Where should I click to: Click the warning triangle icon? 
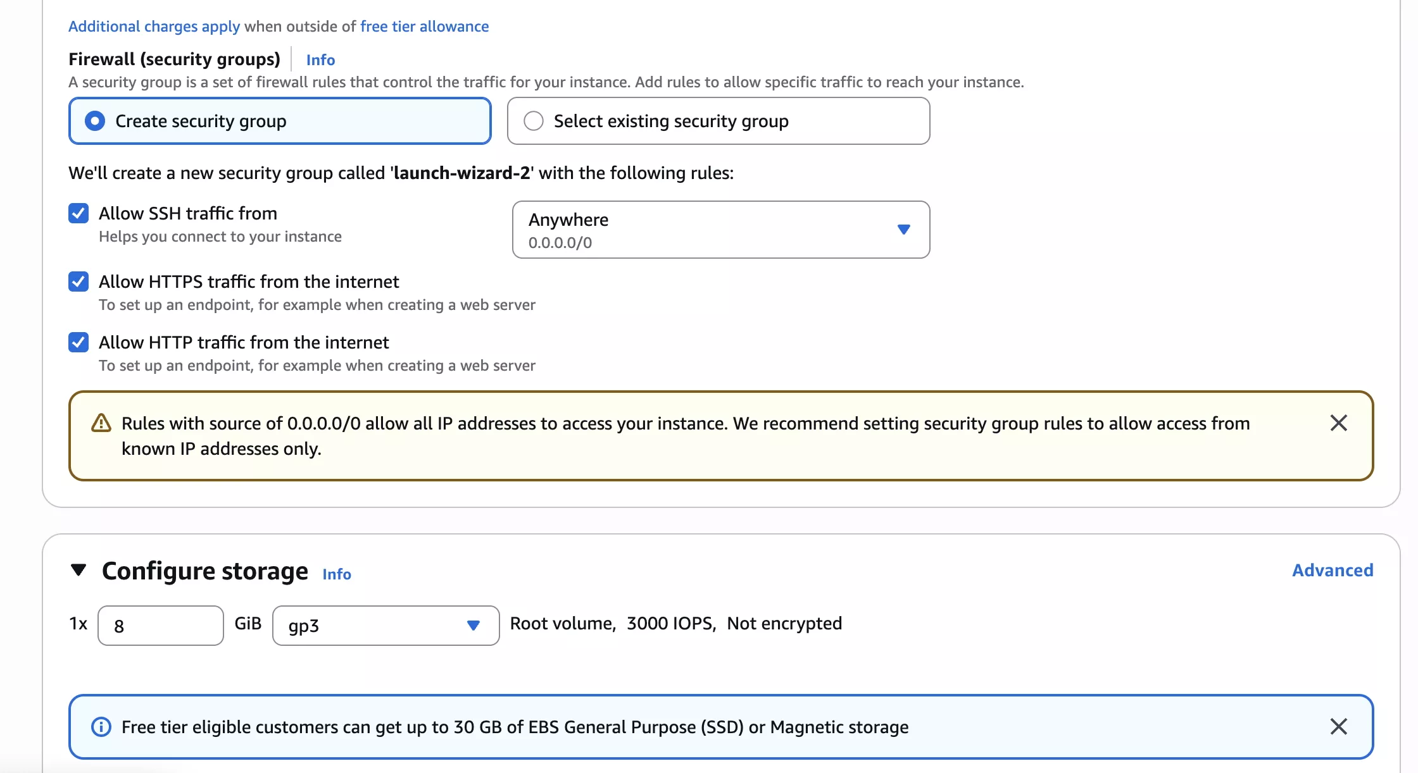[101, 423]
